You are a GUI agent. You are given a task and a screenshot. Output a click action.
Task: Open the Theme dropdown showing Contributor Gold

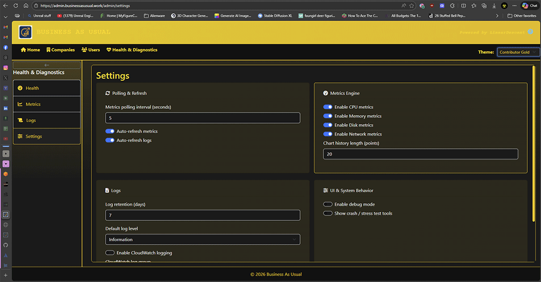click(x=518, y=52)
